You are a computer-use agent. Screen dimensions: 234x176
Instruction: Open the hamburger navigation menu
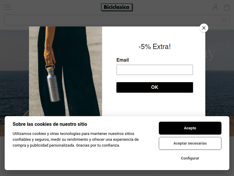7,7
